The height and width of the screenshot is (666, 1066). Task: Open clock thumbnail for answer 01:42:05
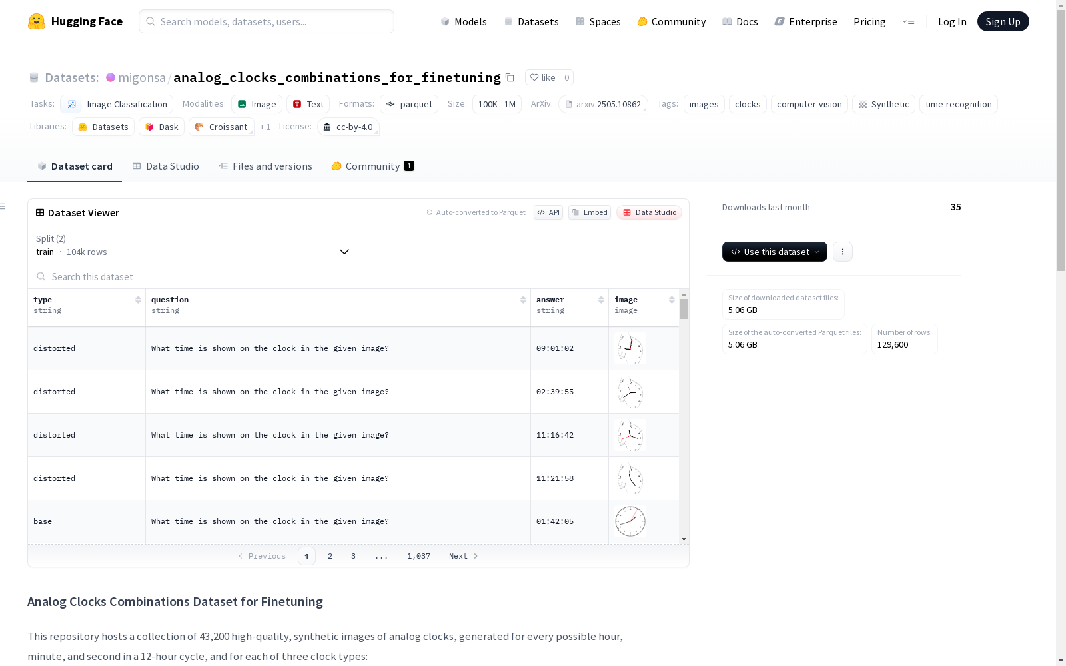point(630,521)
